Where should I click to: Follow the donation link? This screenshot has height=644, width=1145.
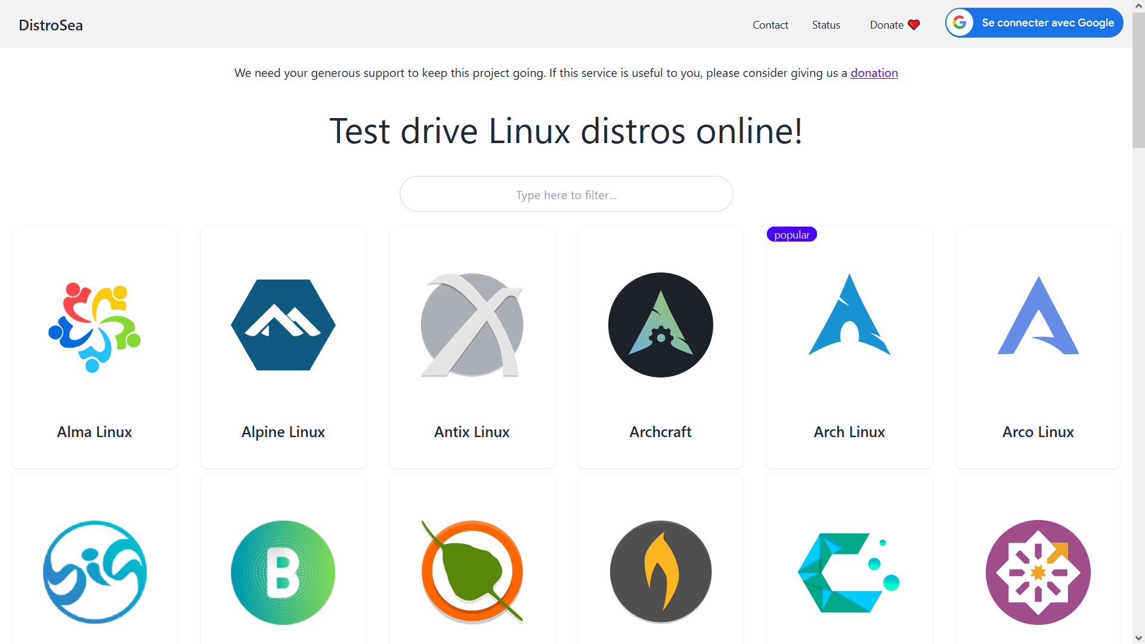tap(874, 73)
